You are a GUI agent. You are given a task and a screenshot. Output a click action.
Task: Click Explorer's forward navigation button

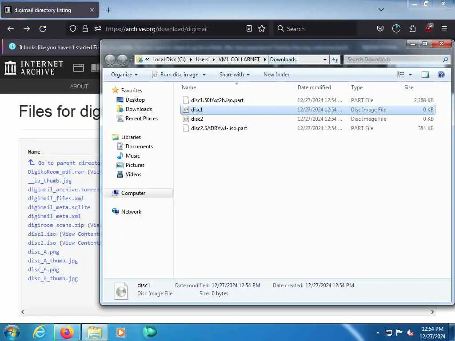click(122, 59)
